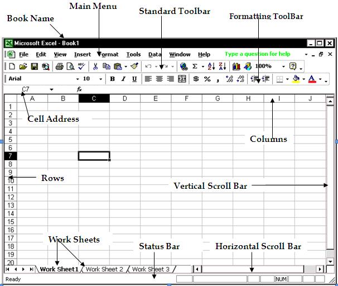Open the Arial font dropdown
Viewport: 338px width, 286px height.
pyautogui.click(x=78, y=79)
